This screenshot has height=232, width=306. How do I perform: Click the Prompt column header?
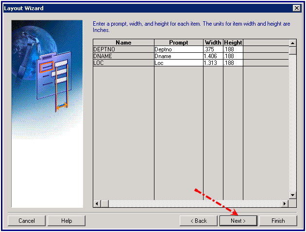[179, 43]
